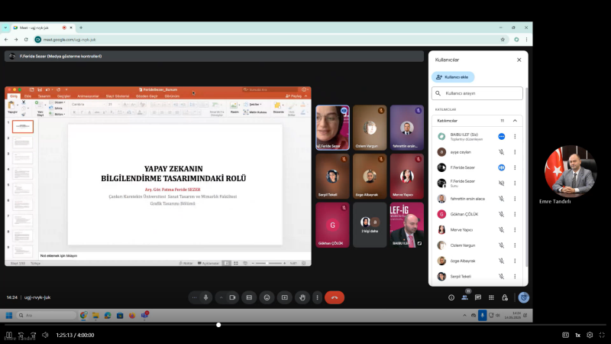Close the Kullanıcılar side panel

[519, 59]
